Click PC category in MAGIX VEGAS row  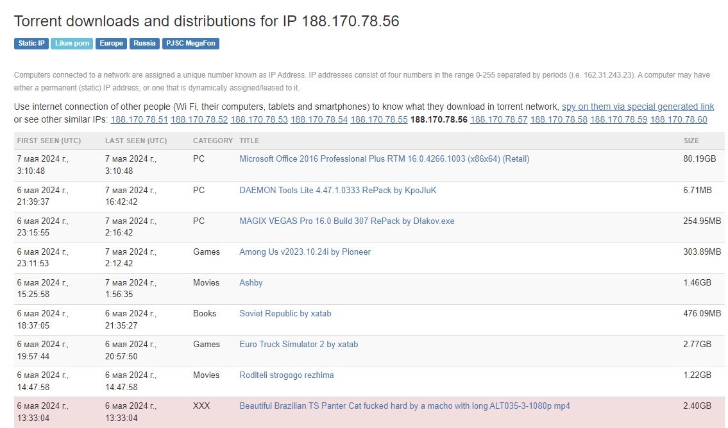click(199, 221)
